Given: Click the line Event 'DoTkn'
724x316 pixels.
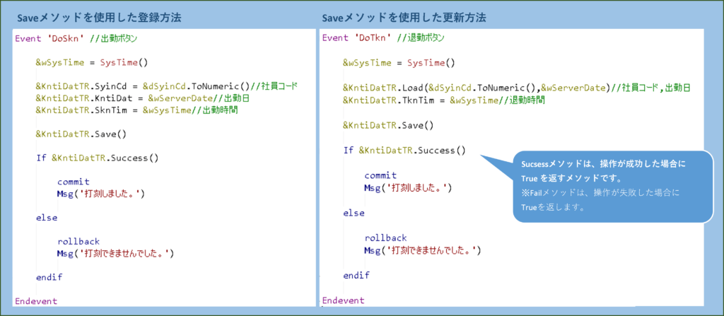Looking at the screenshot, I should tap(383, 38).
